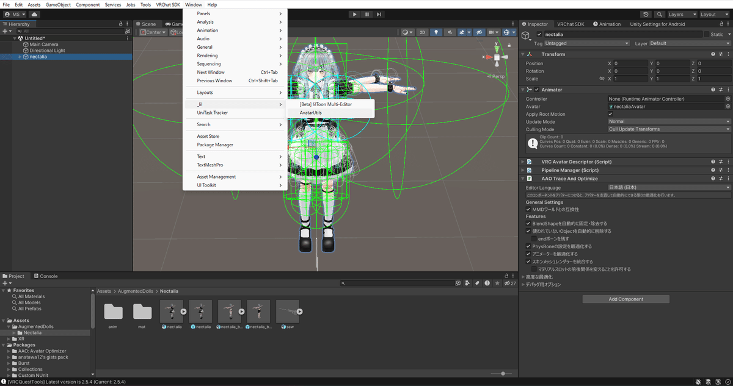Toggle Animator component enabled checkbox
733x386 pixels.
pyautogui.click(x=537, y=90)
